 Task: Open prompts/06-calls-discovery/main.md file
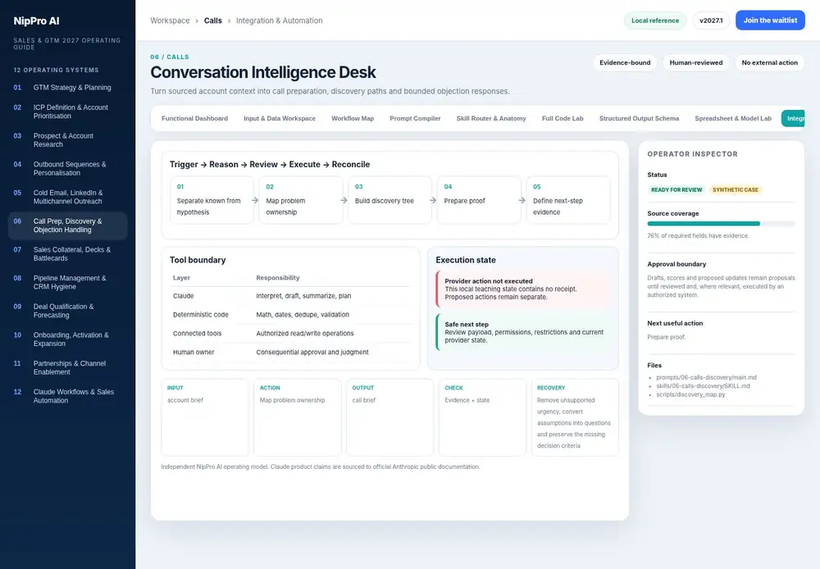click(707, 378)
